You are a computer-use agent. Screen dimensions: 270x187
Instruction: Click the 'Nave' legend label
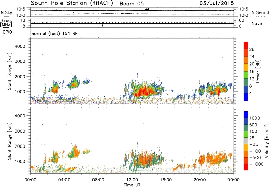[x=257, y=24]
